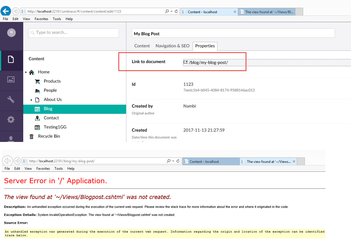Switch to the Navigation & SEO tab
The image size is (351, 244).
tap(172, 46)
